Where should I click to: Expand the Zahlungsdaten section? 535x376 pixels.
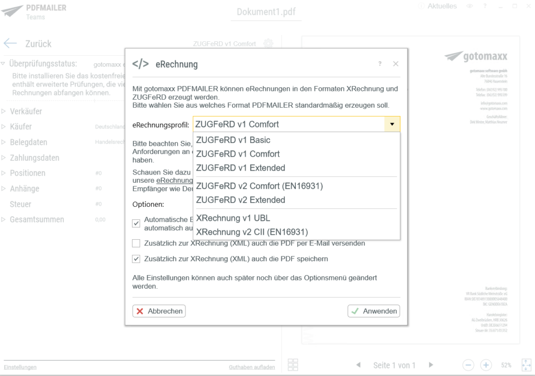tap(3, 158)
